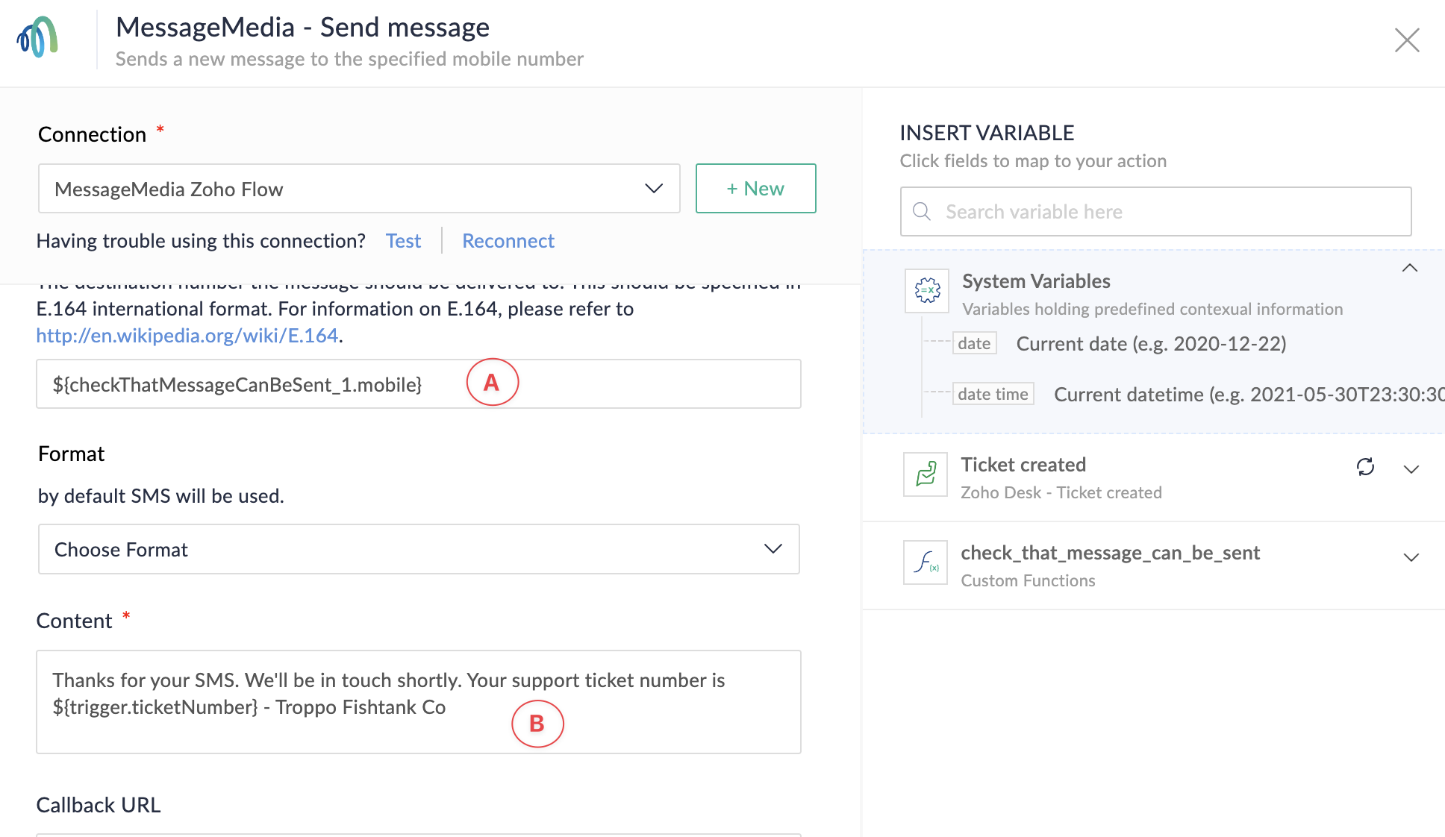Click the Content message text area
Viewport: 1445px width, 837px height.
419,702
